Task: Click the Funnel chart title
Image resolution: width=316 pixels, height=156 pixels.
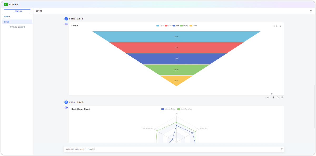Action: 75,26
